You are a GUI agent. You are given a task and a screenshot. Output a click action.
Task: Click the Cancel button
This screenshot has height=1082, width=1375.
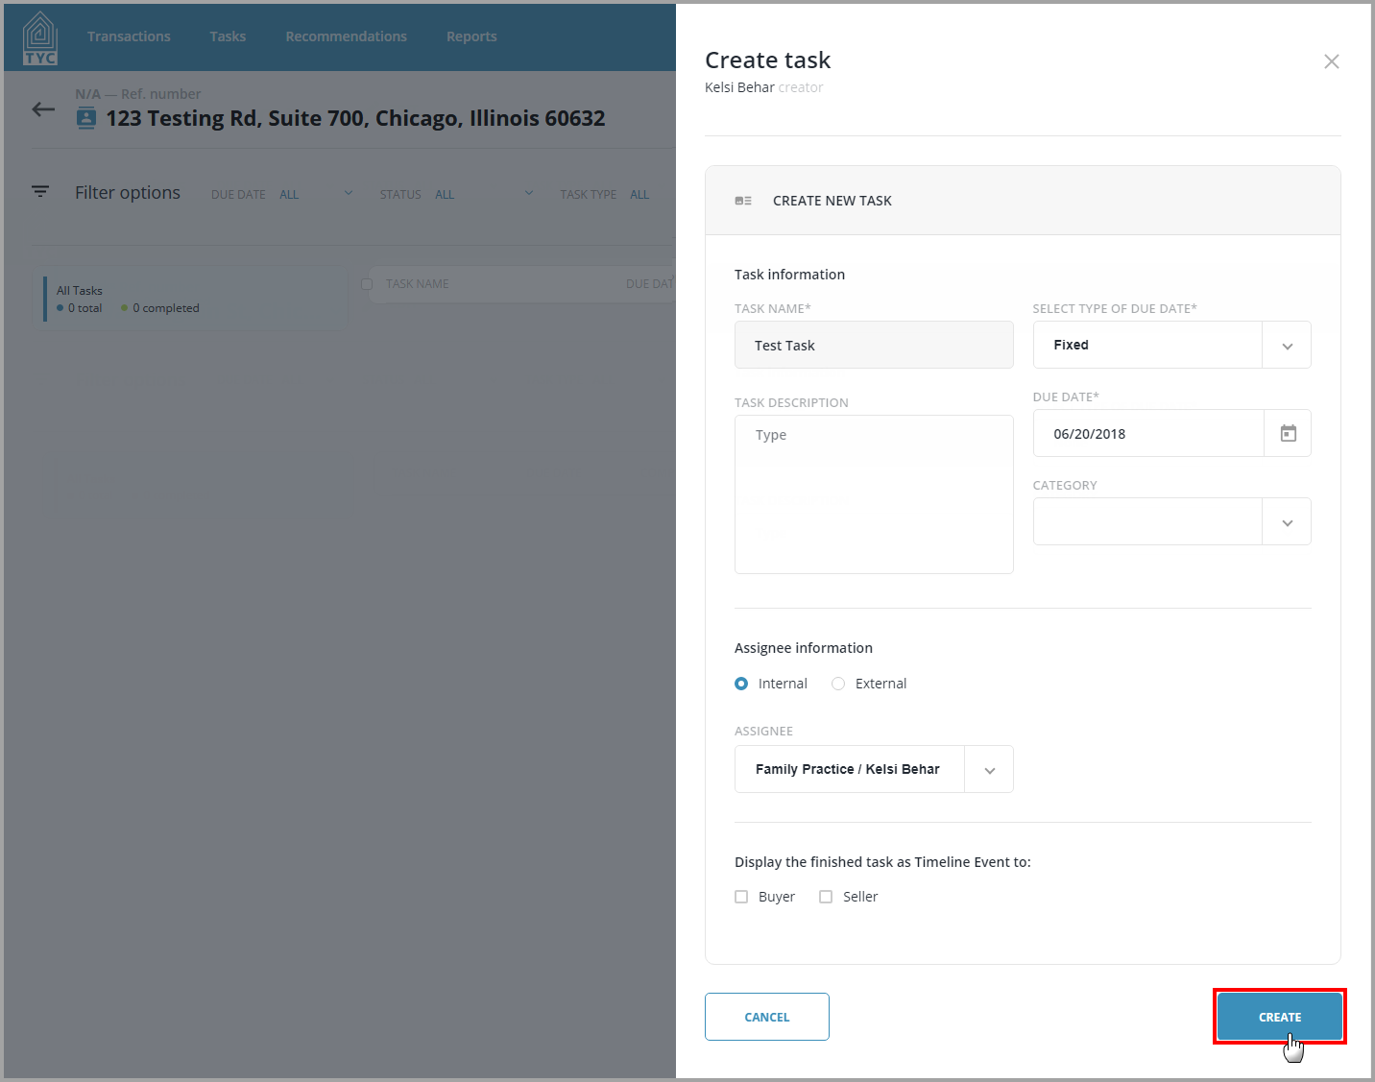point(767,1017)
